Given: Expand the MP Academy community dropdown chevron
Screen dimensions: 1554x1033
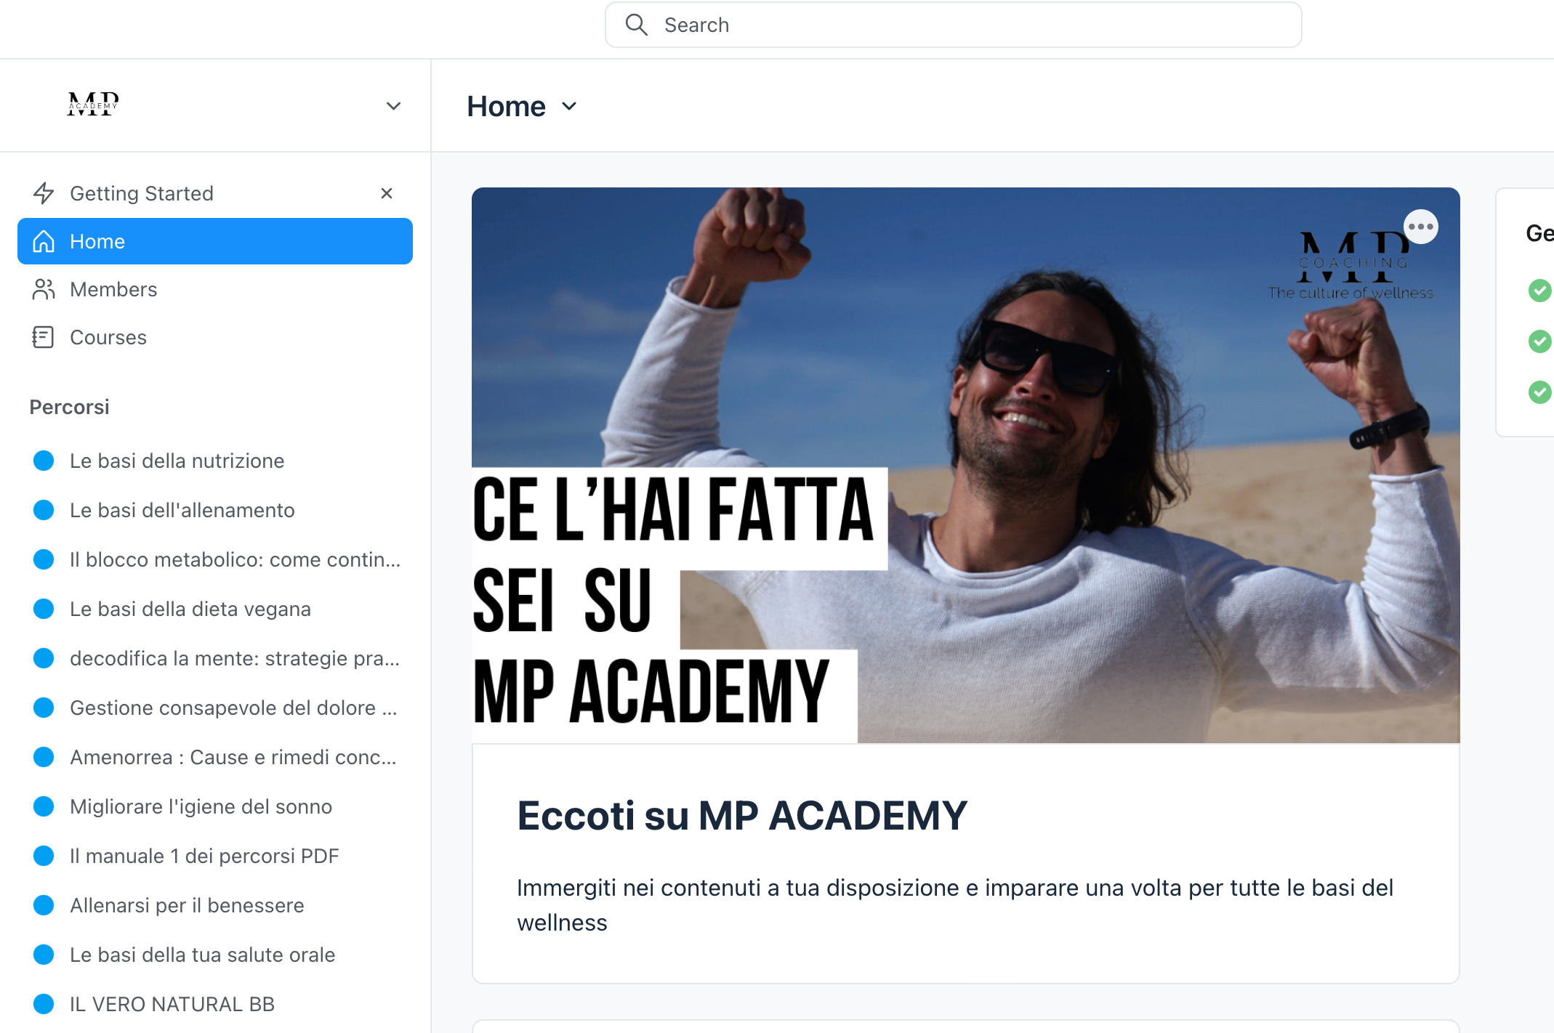Looking at the screenshot, I should tap(393, 106).
